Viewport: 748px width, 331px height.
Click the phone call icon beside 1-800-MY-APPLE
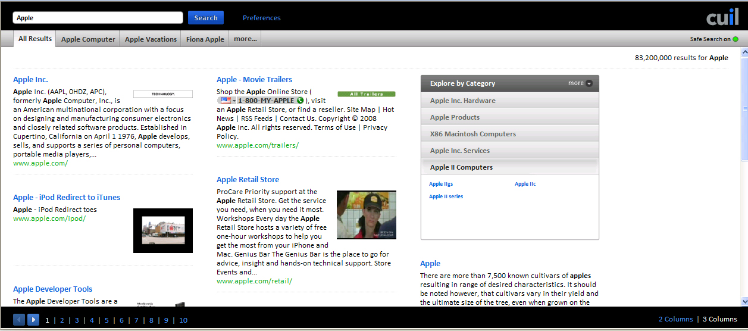300,101
